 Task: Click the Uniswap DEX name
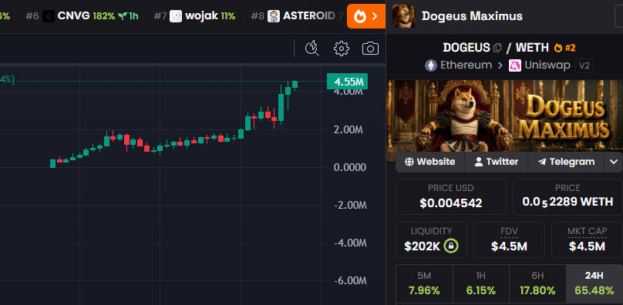point(547,65)
